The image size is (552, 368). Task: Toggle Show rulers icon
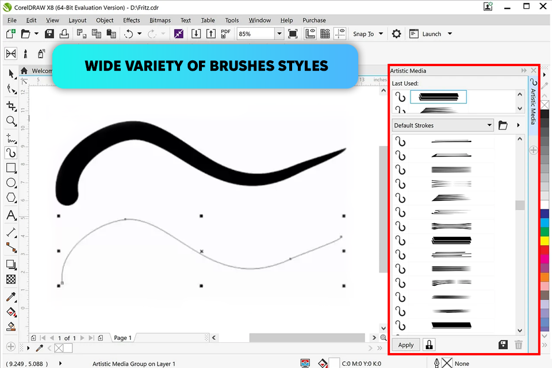(x=310, y=34)
